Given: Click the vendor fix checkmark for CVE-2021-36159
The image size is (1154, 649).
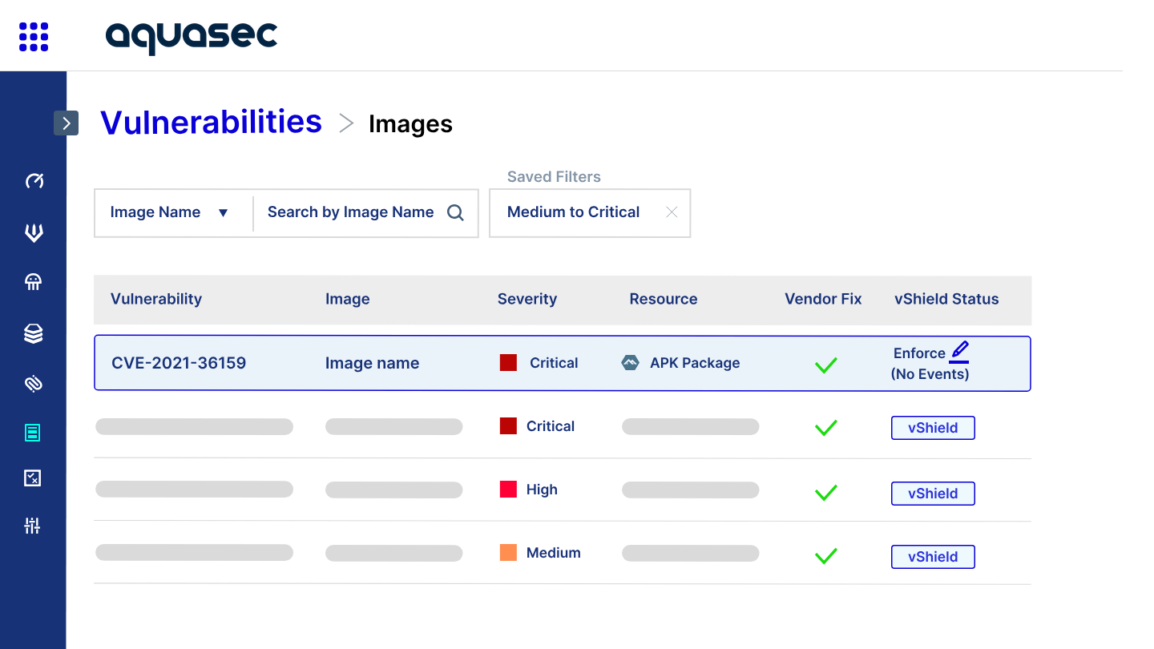Looking at the screenshot, I should tap(825, 365).
